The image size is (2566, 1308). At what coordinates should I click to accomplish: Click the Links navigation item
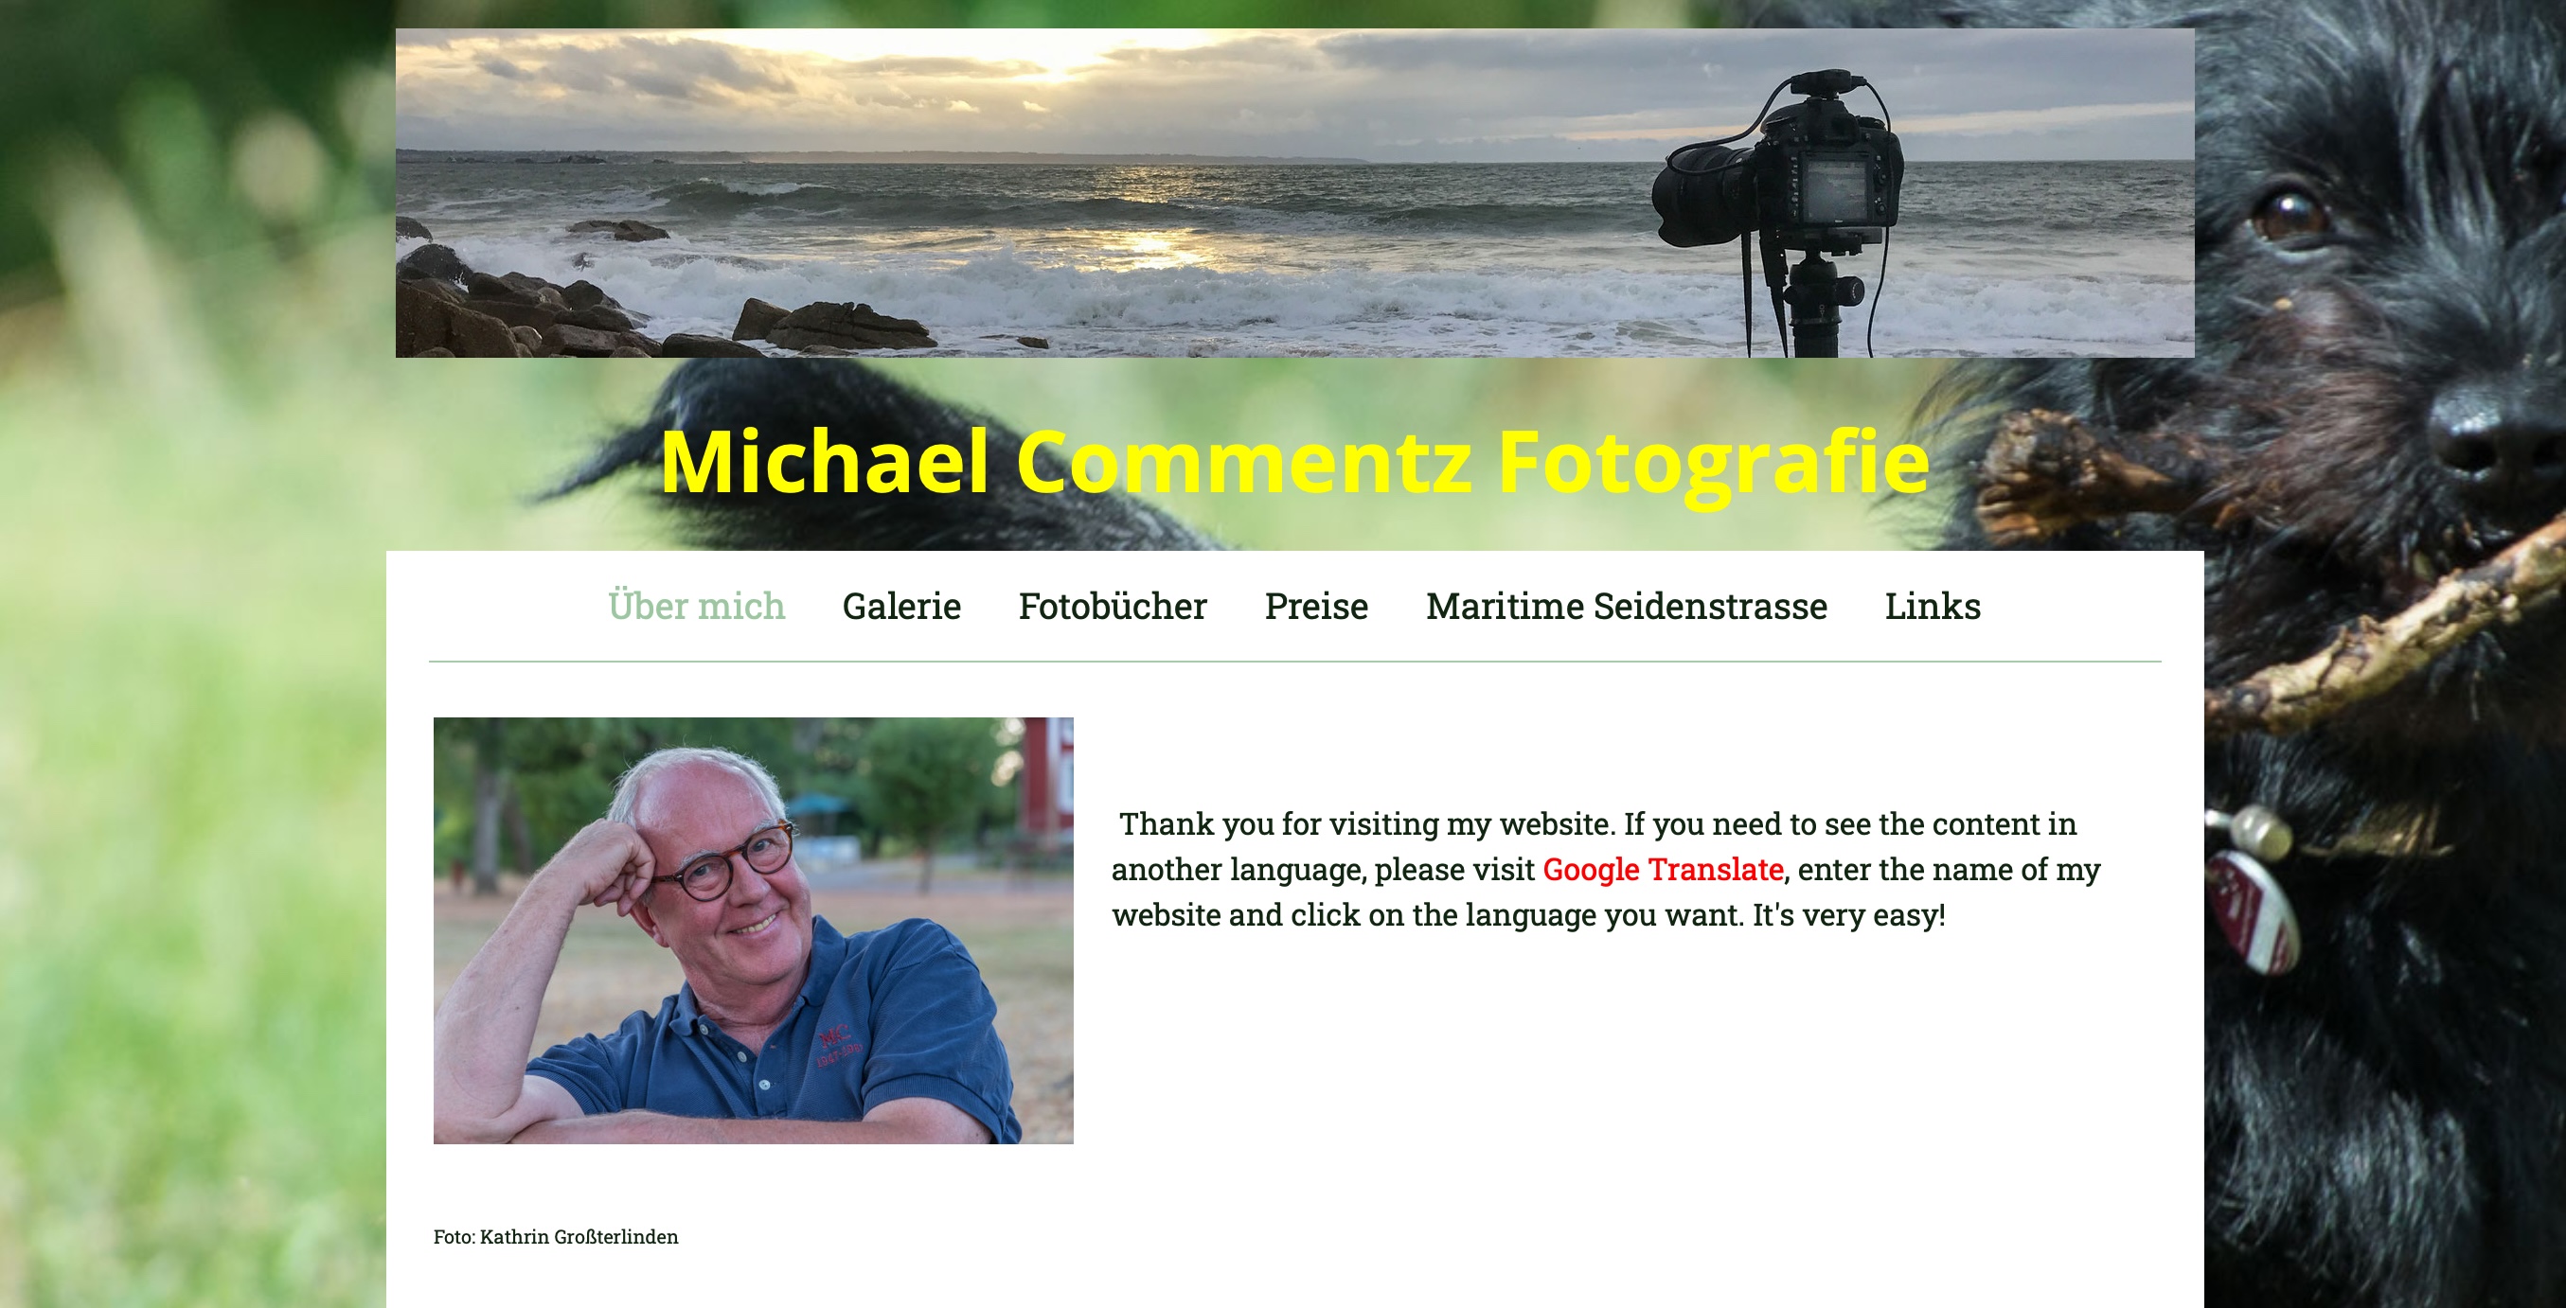1933,607
